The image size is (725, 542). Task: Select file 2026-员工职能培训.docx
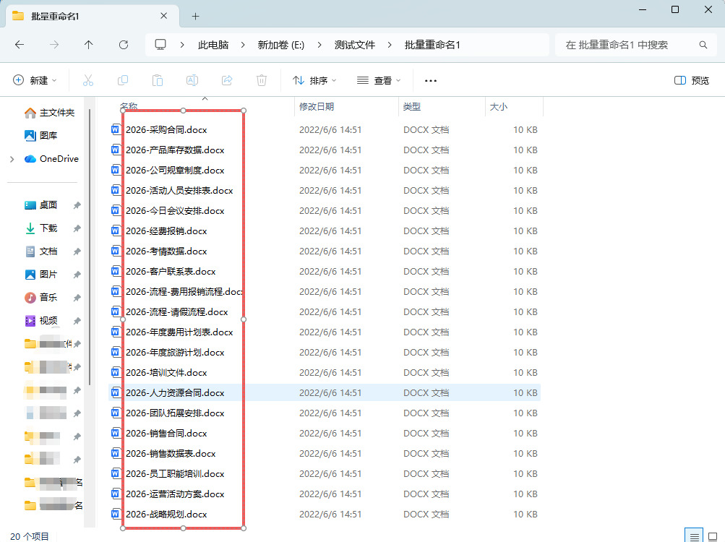175,473
